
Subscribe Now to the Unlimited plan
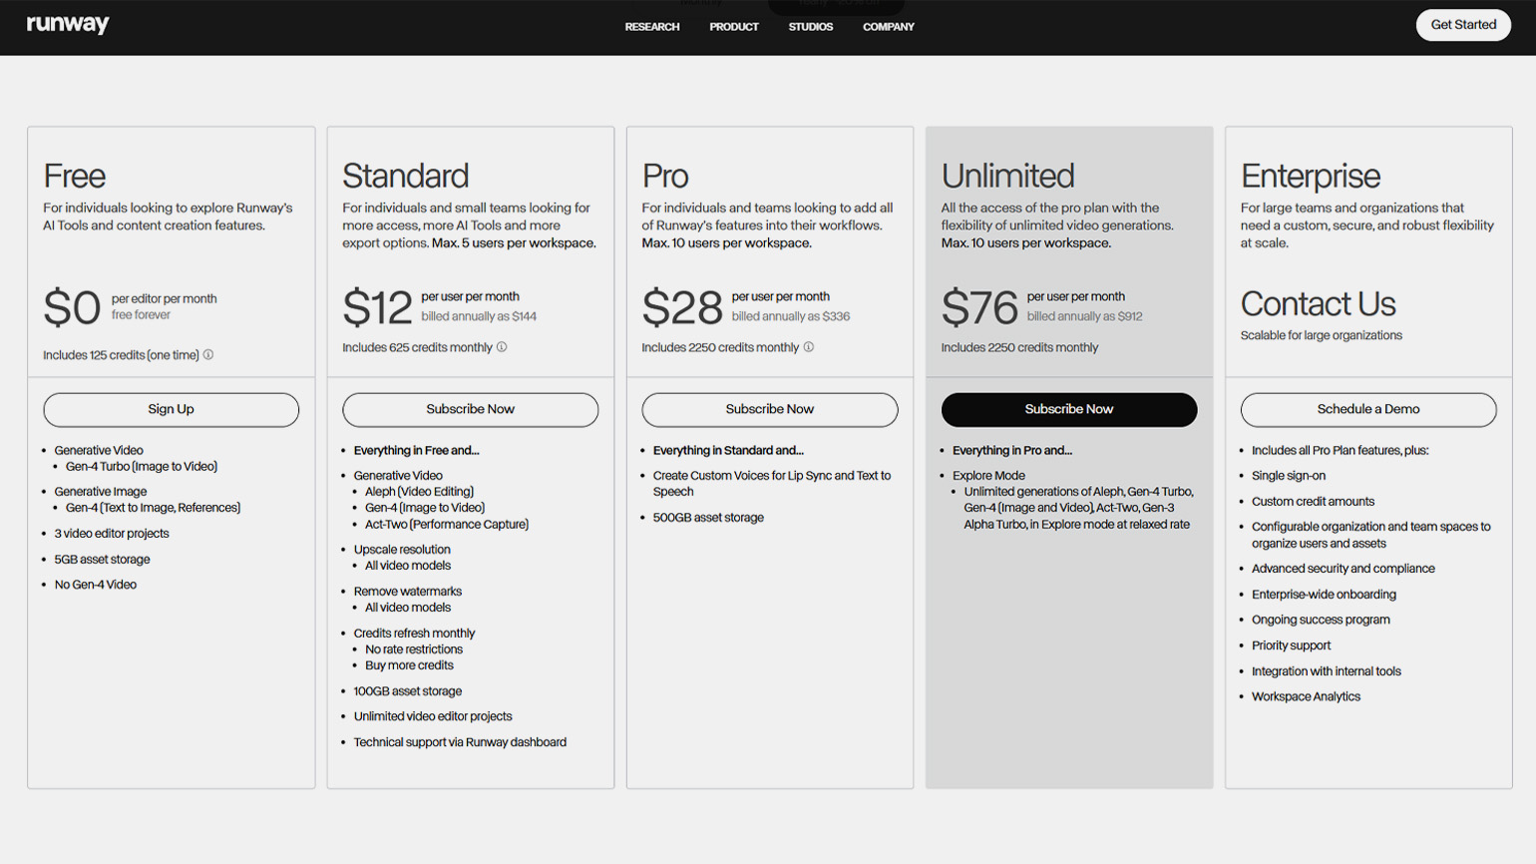(1069, 410)
